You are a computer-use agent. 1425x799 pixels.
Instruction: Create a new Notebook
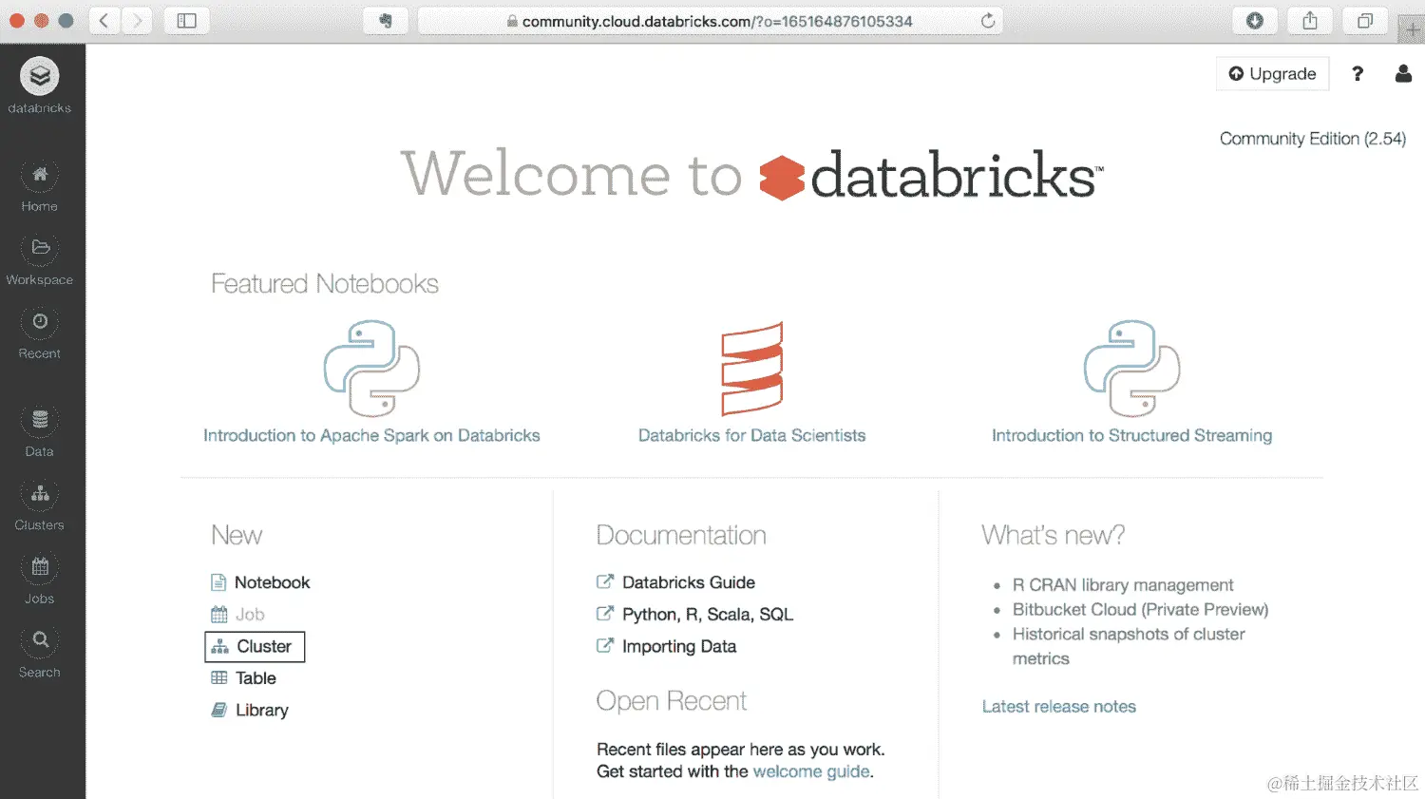pos(272,582)
